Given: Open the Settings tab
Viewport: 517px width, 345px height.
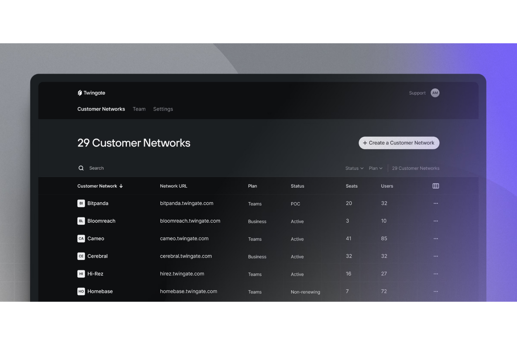Looking at the screenshot, I should [x=163, y=109].
